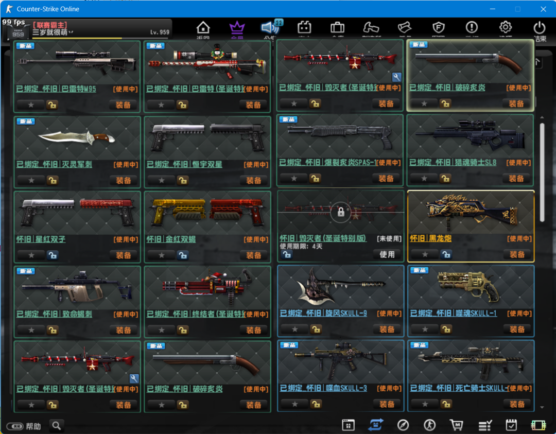Open the running figure icon
Image resolution: width=556 pixels, height=434 pixels.
[x=430, y=425]
